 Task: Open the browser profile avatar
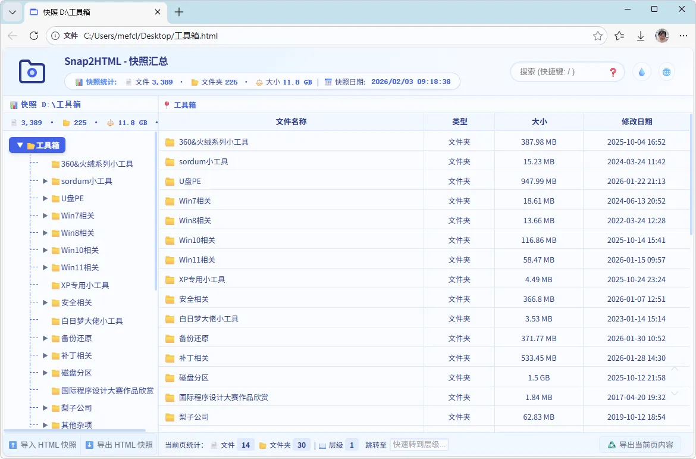pyautogui.click(x=662, y=36)
